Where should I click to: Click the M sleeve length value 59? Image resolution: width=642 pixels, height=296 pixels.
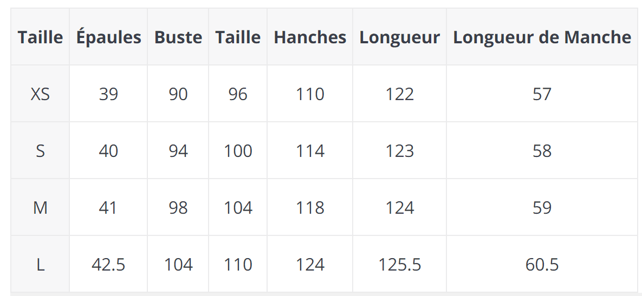coord(542,208)
